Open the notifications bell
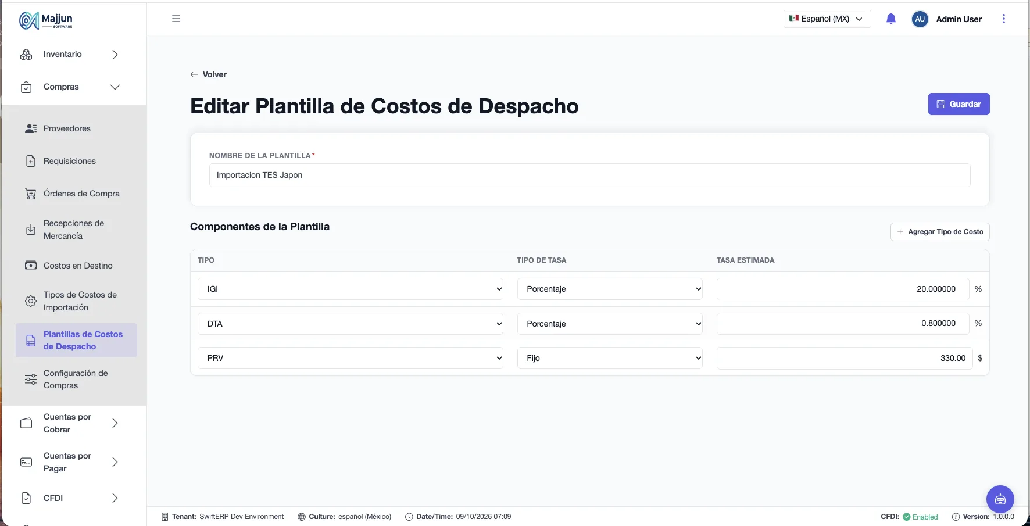 [890, 19]
